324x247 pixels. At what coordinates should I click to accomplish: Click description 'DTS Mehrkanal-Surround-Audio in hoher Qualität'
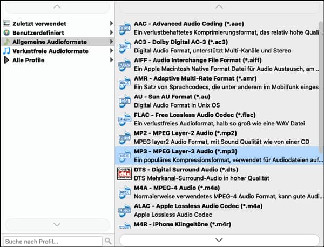[201, 178]
